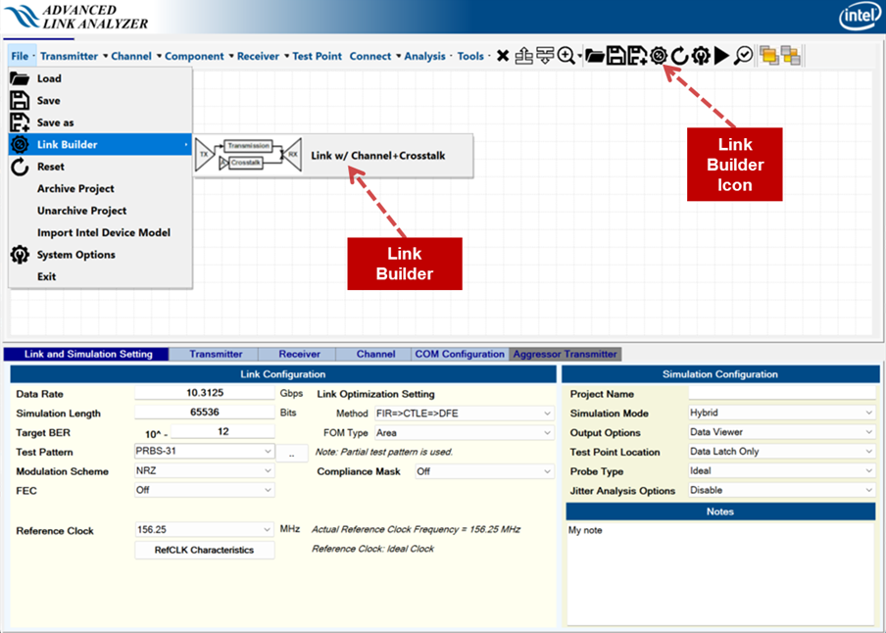Choose Save as from the File menu
This screenshot has height=633, width=886.
[101, 122]
